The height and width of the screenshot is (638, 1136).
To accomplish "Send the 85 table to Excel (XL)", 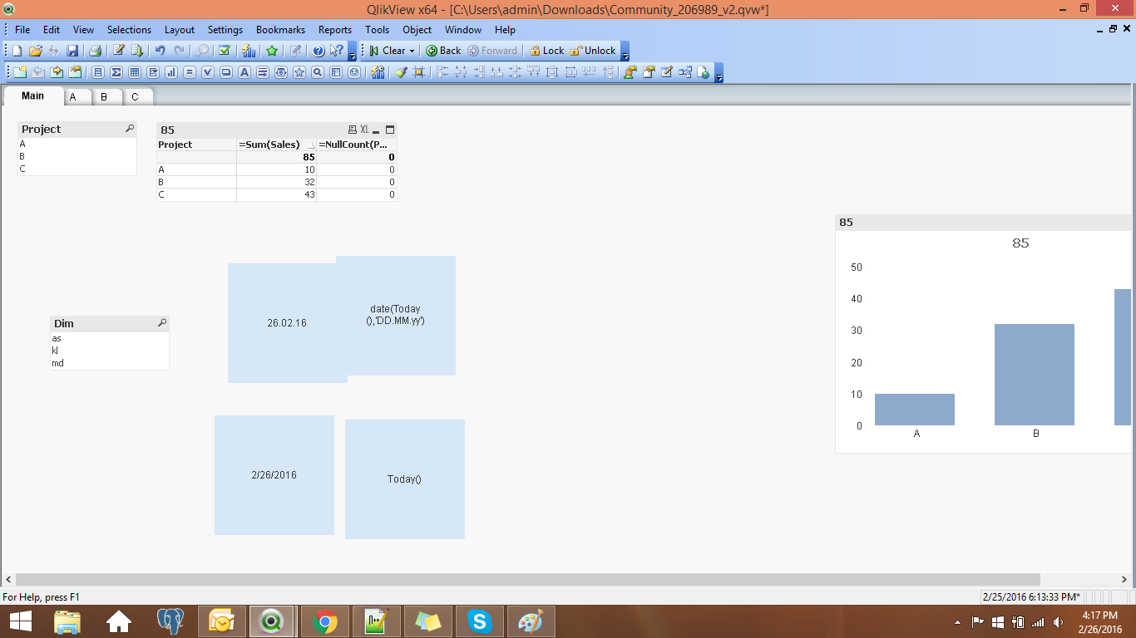I will pos(364,130).
